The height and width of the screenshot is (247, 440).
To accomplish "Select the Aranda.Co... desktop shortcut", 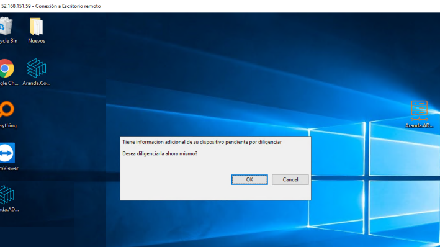I will tap(37, 72).
